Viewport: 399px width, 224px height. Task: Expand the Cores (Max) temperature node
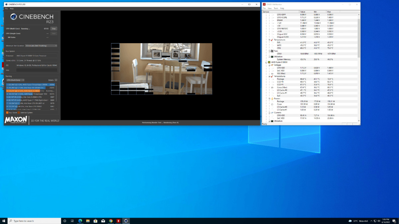click(x=272, y=87)
